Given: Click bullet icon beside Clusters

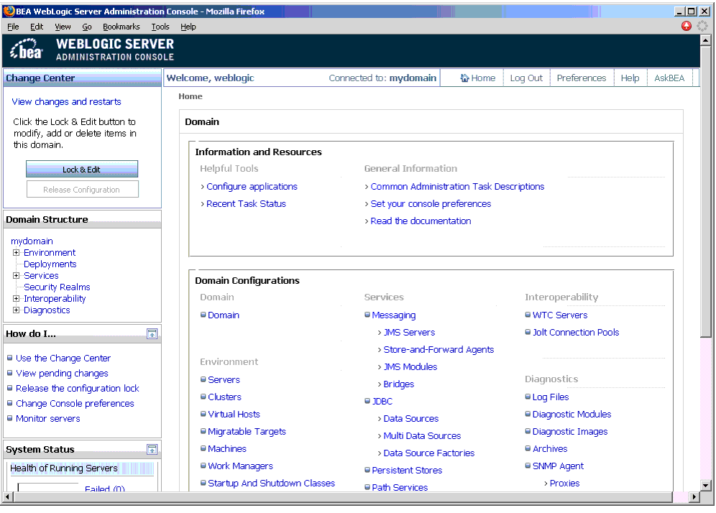Looking at the screenshot, I should click(x=203, y=397).
